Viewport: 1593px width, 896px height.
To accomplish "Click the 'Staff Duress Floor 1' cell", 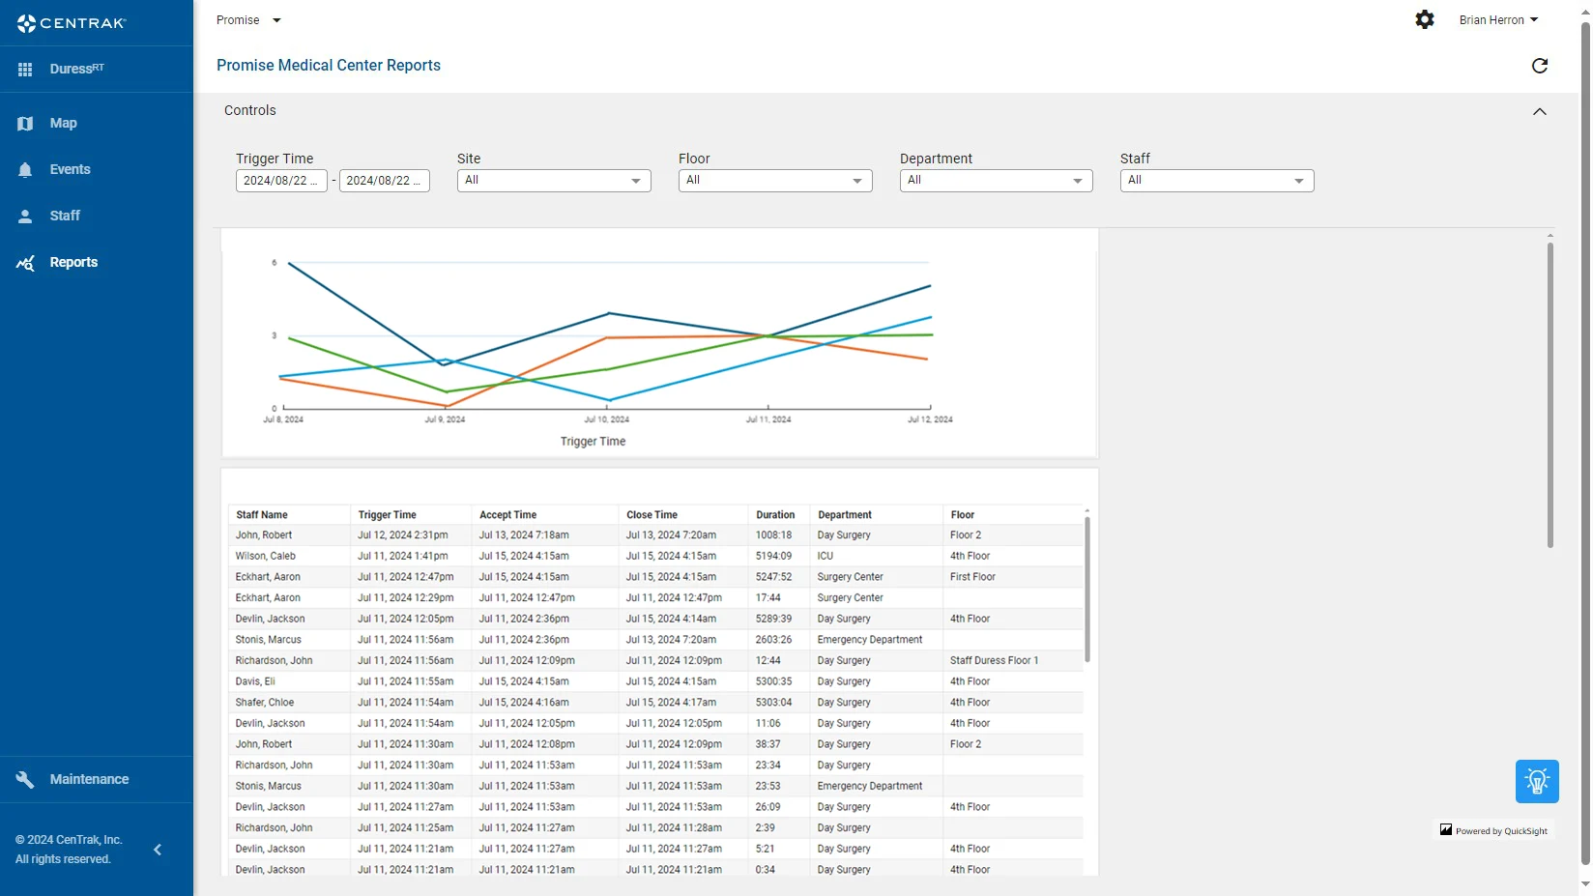I will (994, 661).
